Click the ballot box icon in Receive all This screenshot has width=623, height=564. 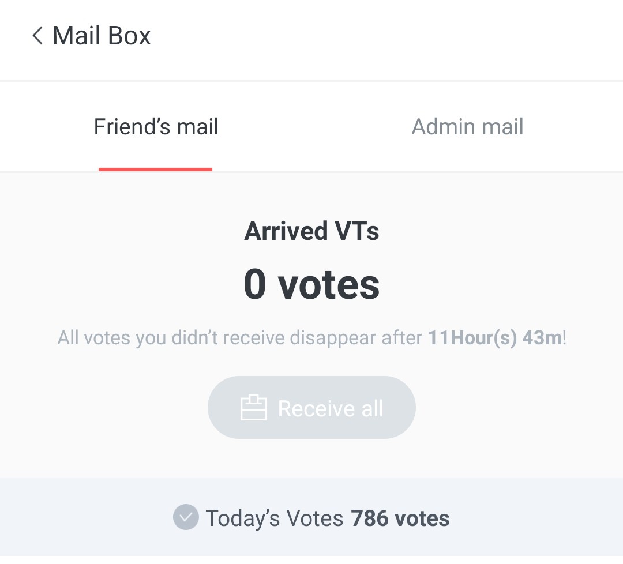(x=253, y=408)
